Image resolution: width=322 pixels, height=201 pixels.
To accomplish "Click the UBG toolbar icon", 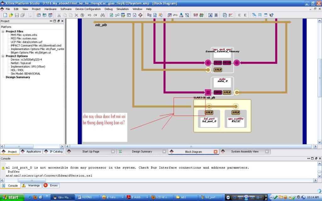I will (175, 15).
